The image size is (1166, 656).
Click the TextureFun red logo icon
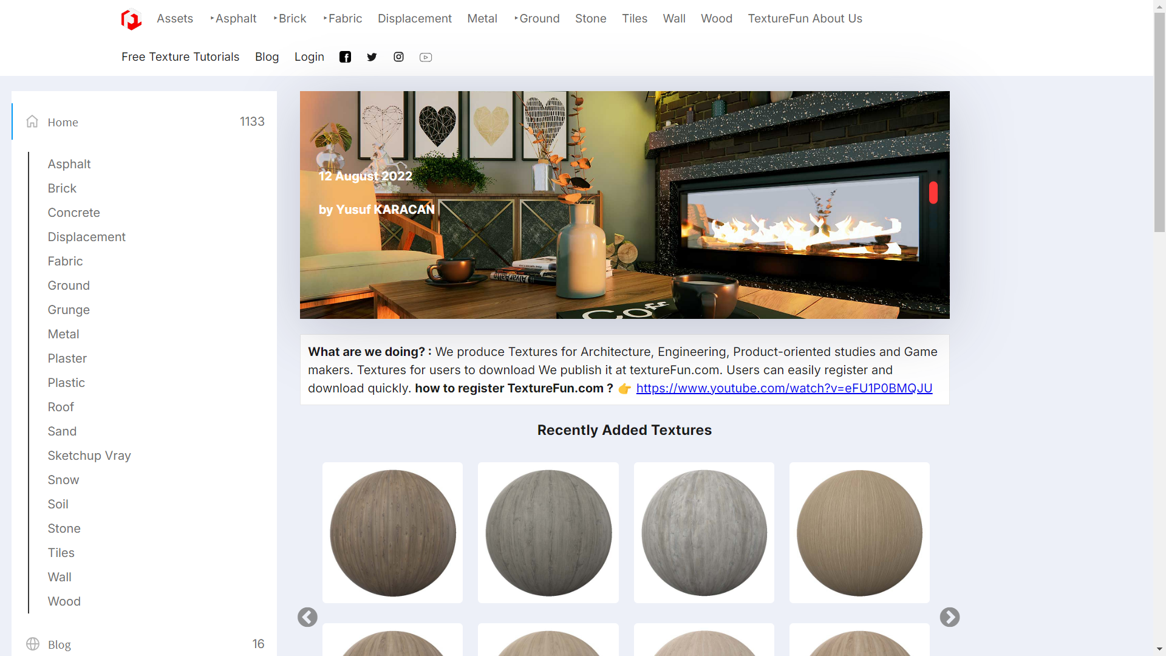(131, 19)
